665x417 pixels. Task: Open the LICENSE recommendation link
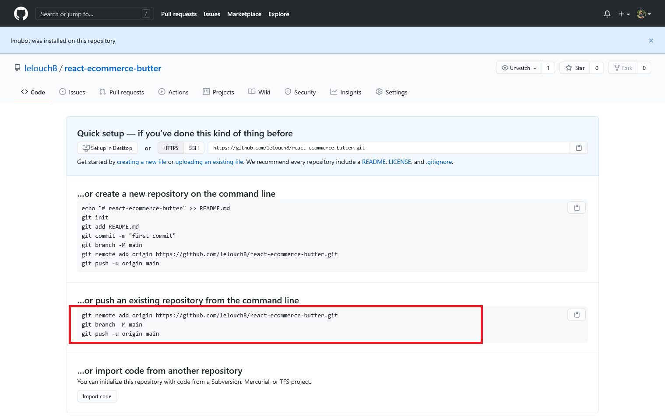point(400,162)
